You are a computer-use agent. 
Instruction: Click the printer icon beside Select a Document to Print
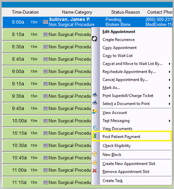click(95, 103)
